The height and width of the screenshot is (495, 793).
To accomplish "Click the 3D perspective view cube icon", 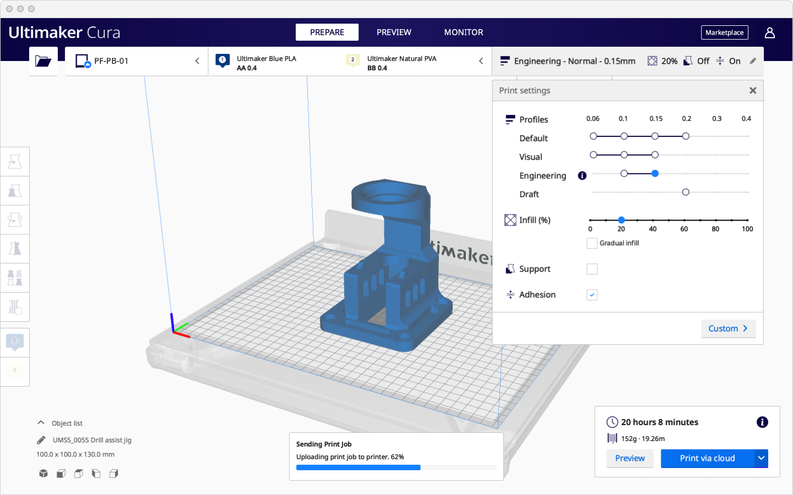I will [x=44, y=474].
